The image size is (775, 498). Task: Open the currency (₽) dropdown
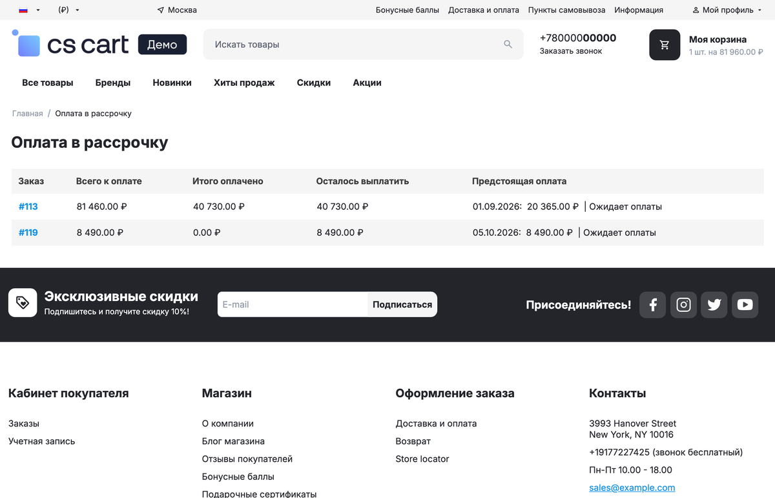point(68,10)
